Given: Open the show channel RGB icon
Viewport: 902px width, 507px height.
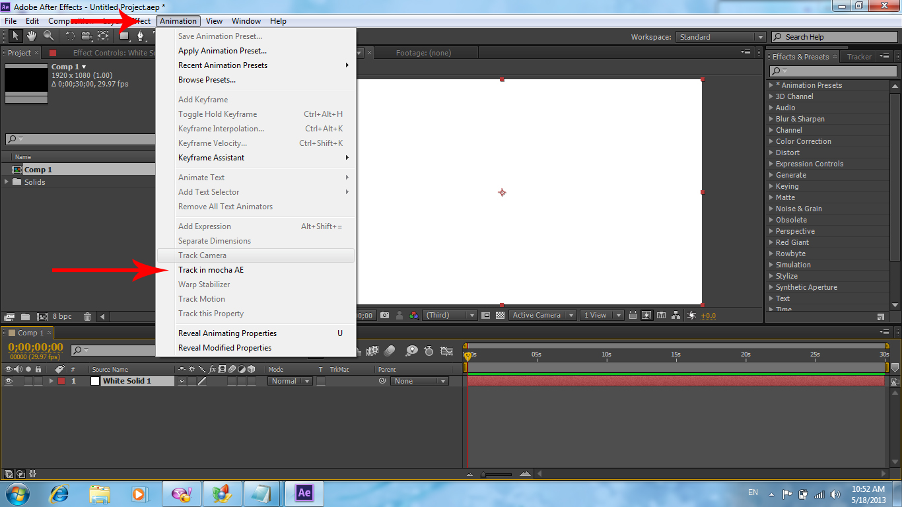Looking at the screenshot, I should (413, 316).
